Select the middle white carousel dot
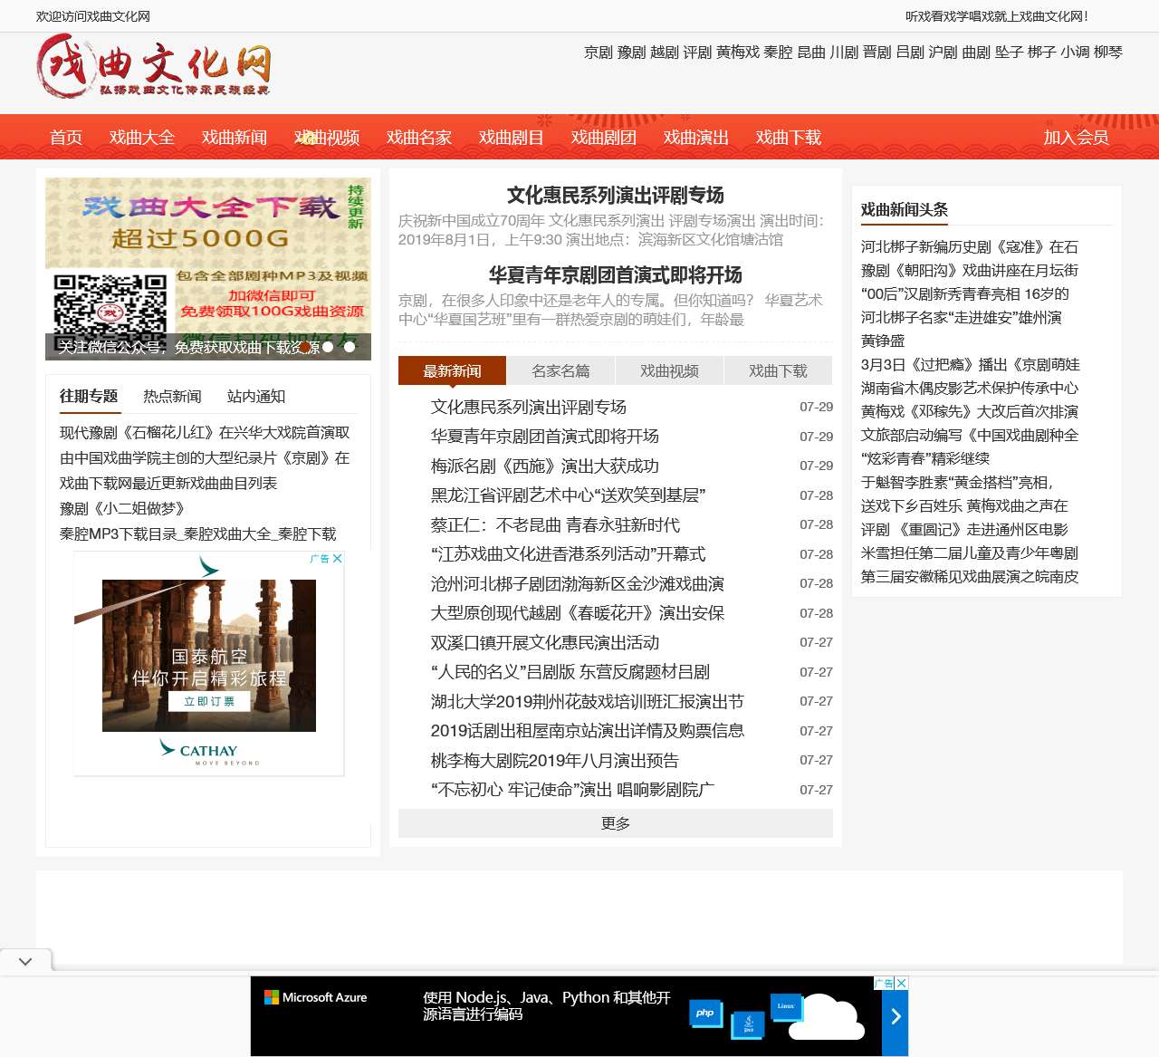Viewport: 1159px width, 1057px height. coord(328,346)
